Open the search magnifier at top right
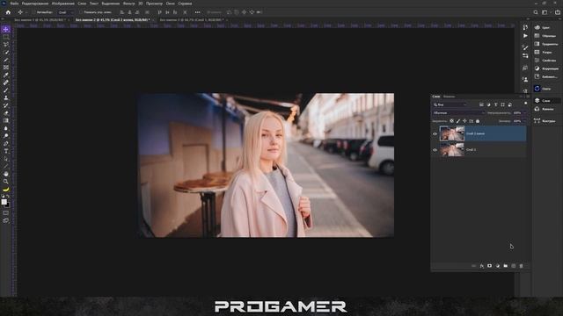 point(536,12)
